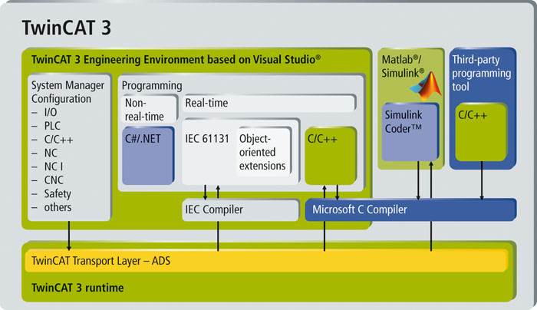Select the PLC list entry

[52, 126]
